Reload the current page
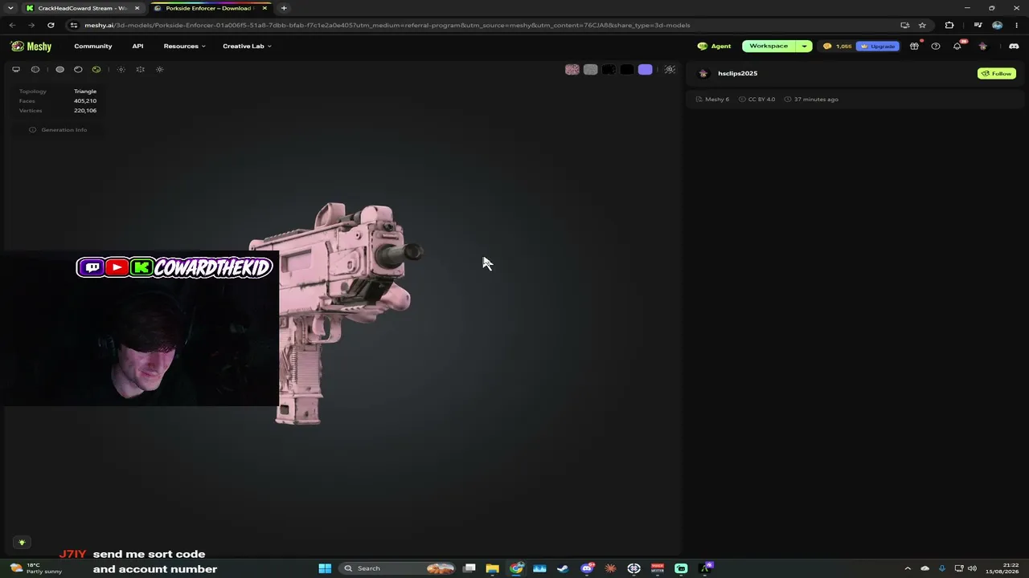This screenshot has width=1029, height=578. click(x=51, y=25)
